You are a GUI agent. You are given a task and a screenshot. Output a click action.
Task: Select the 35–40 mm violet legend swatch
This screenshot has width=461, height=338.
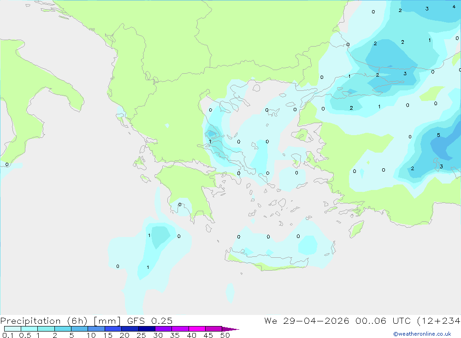click(x=180, y=329)
